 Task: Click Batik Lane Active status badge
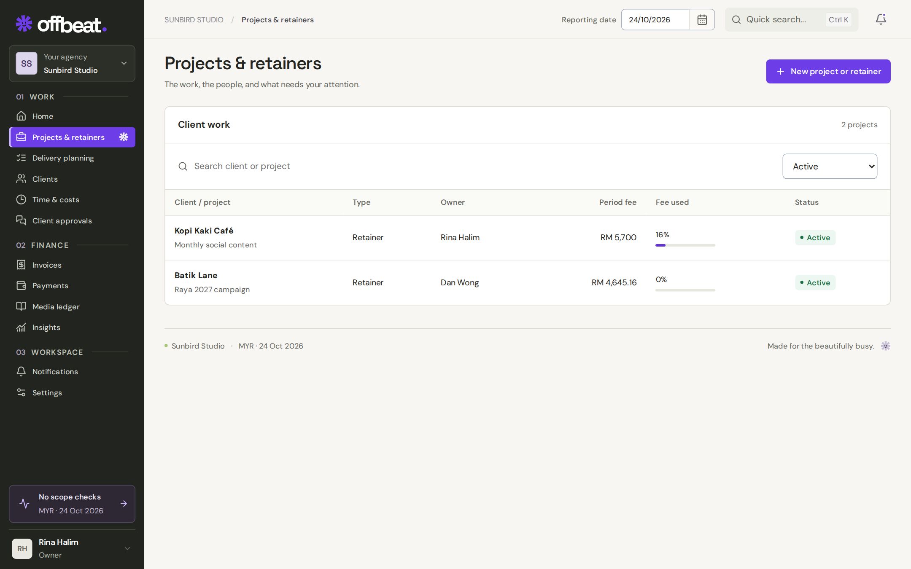pyautogui.click(x=815, y=282)
